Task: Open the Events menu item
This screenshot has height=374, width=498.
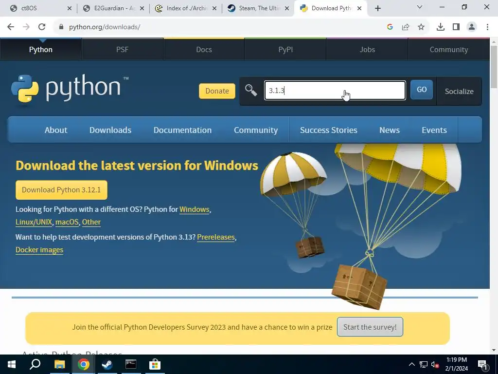Action: pyautogui.click(x=434, y=130)
